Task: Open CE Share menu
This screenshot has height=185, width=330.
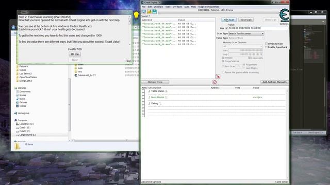Action: (x=158, y=7)
